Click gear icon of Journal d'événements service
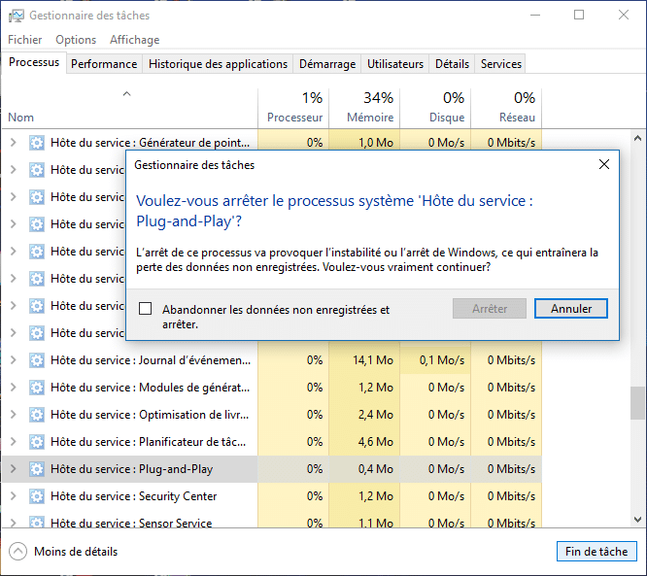This screenshot has width=647, height=576. 37,360
